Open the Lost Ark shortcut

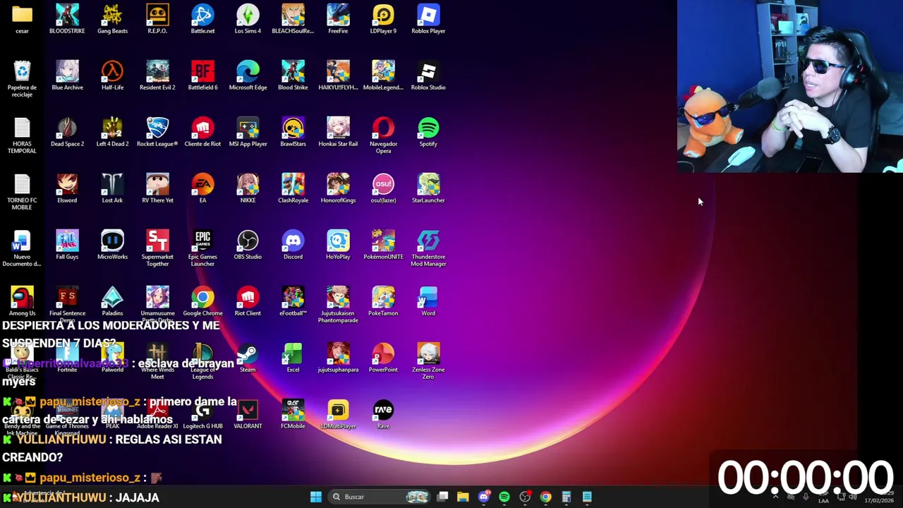112,188
